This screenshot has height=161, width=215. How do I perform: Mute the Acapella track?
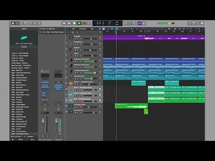point(75,38)
